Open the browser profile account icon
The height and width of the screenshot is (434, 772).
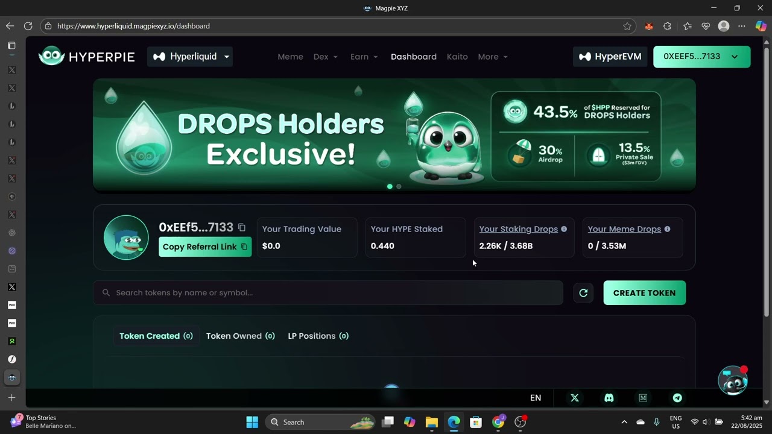coord(724,26)
